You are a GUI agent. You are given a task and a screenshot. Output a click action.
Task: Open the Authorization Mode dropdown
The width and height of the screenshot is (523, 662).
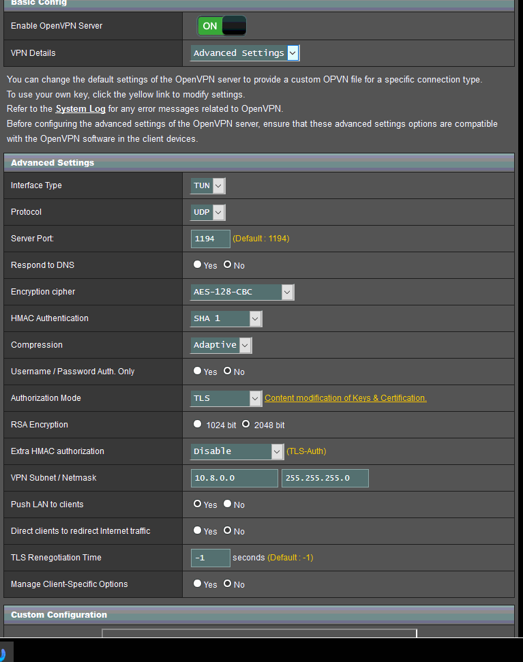(x=226, y=398)
